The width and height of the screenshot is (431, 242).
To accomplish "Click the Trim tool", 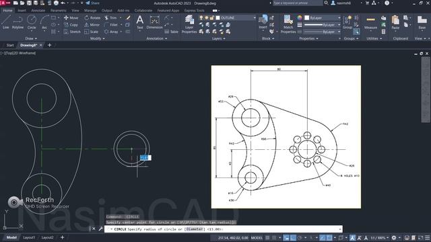I will (110, 17).
